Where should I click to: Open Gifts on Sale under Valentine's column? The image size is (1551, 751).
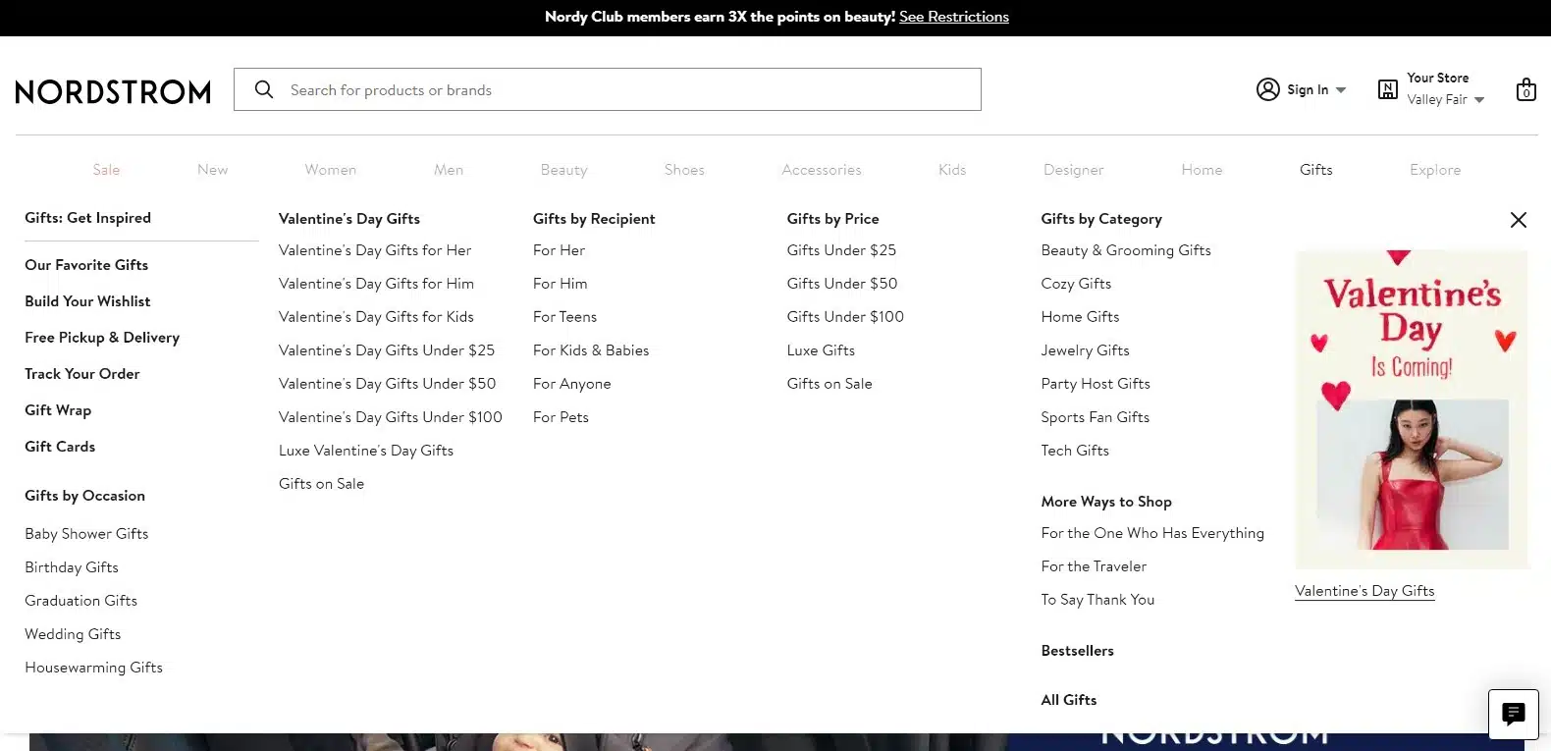321,484
